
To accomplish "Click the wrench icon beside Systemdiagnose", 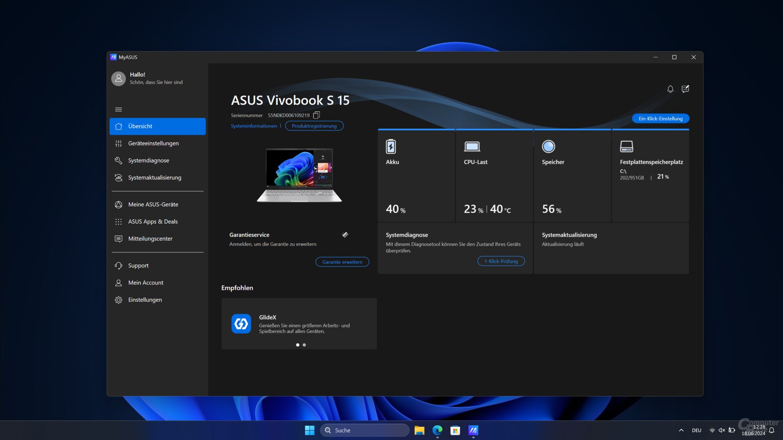I will pos(119,161).
